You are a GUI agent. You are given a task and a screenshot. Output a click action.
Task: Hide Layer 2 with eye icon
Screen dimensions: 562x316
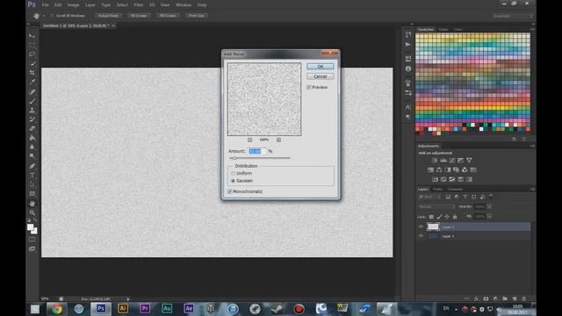point(421,226)
